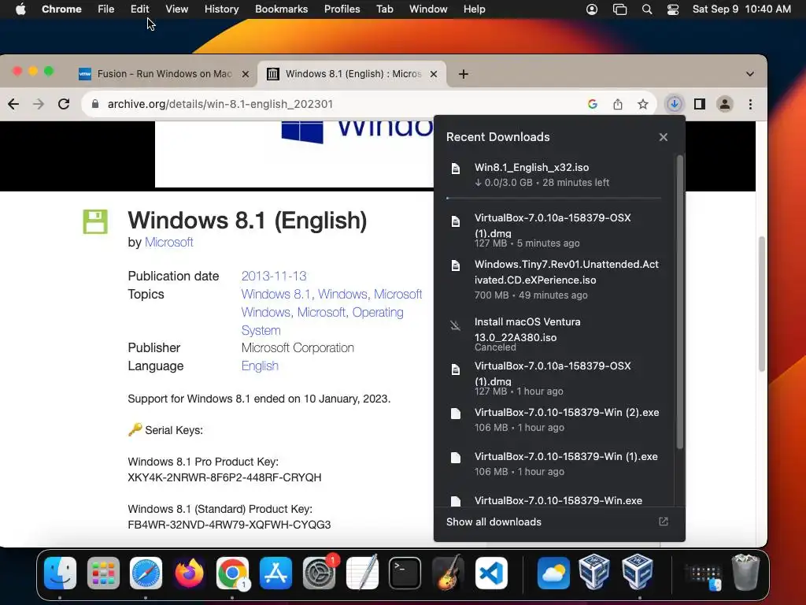This screenshot has height=605, width=806.
Task: Switch to Fusion - Run Windows on Mac tab
Action: pos(164,74)
